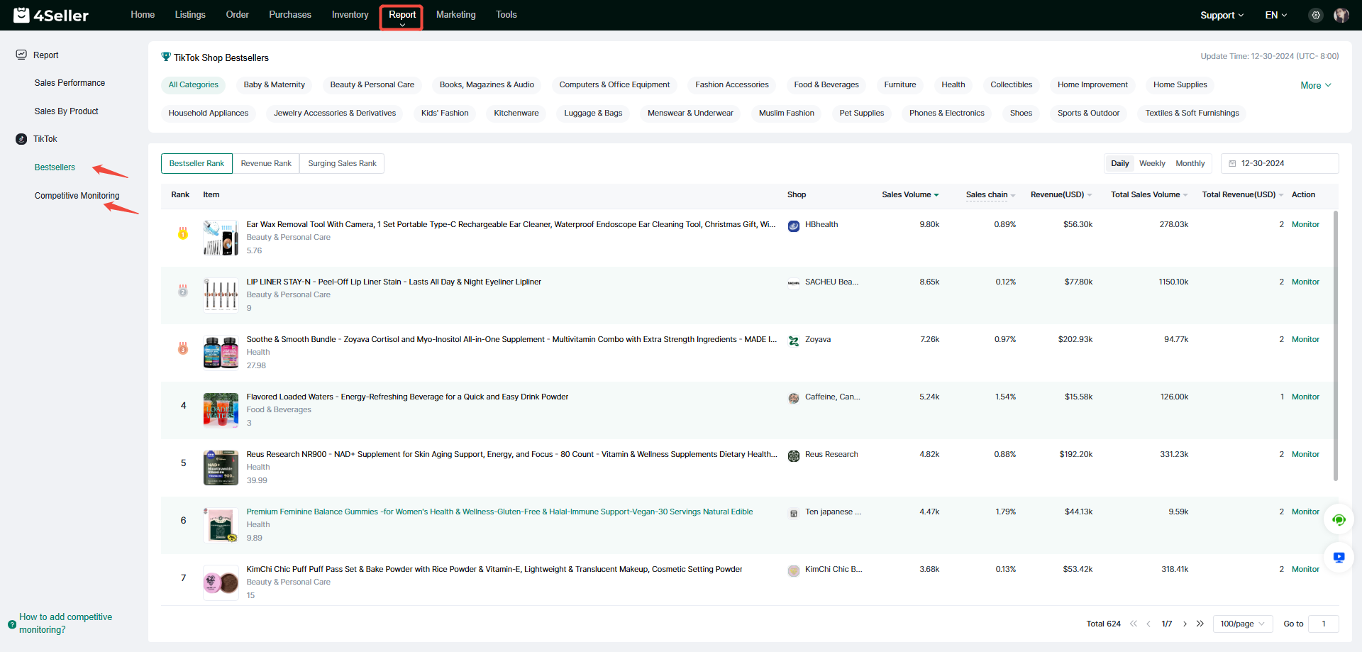Open the user profile avatar

(x=1341, y=15)
